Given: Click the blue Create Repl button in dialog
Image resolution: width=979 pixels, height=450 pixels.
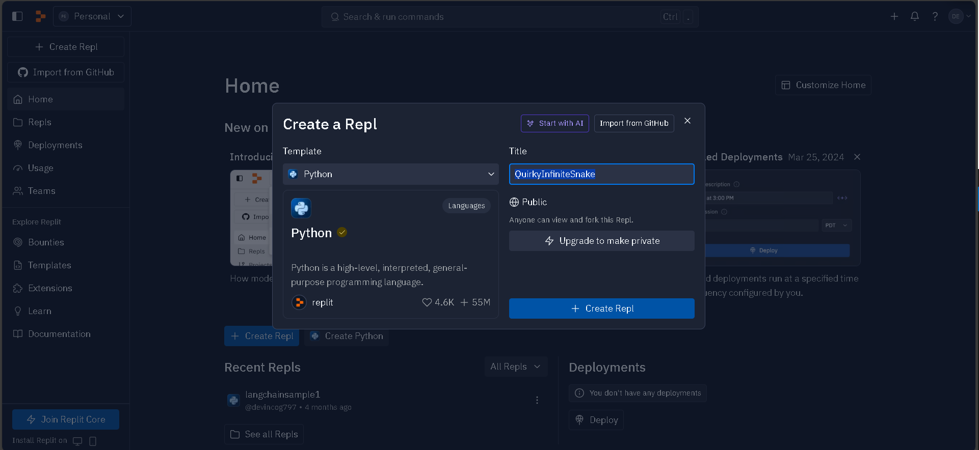Looking at the screenshot, I should point(602,308).
